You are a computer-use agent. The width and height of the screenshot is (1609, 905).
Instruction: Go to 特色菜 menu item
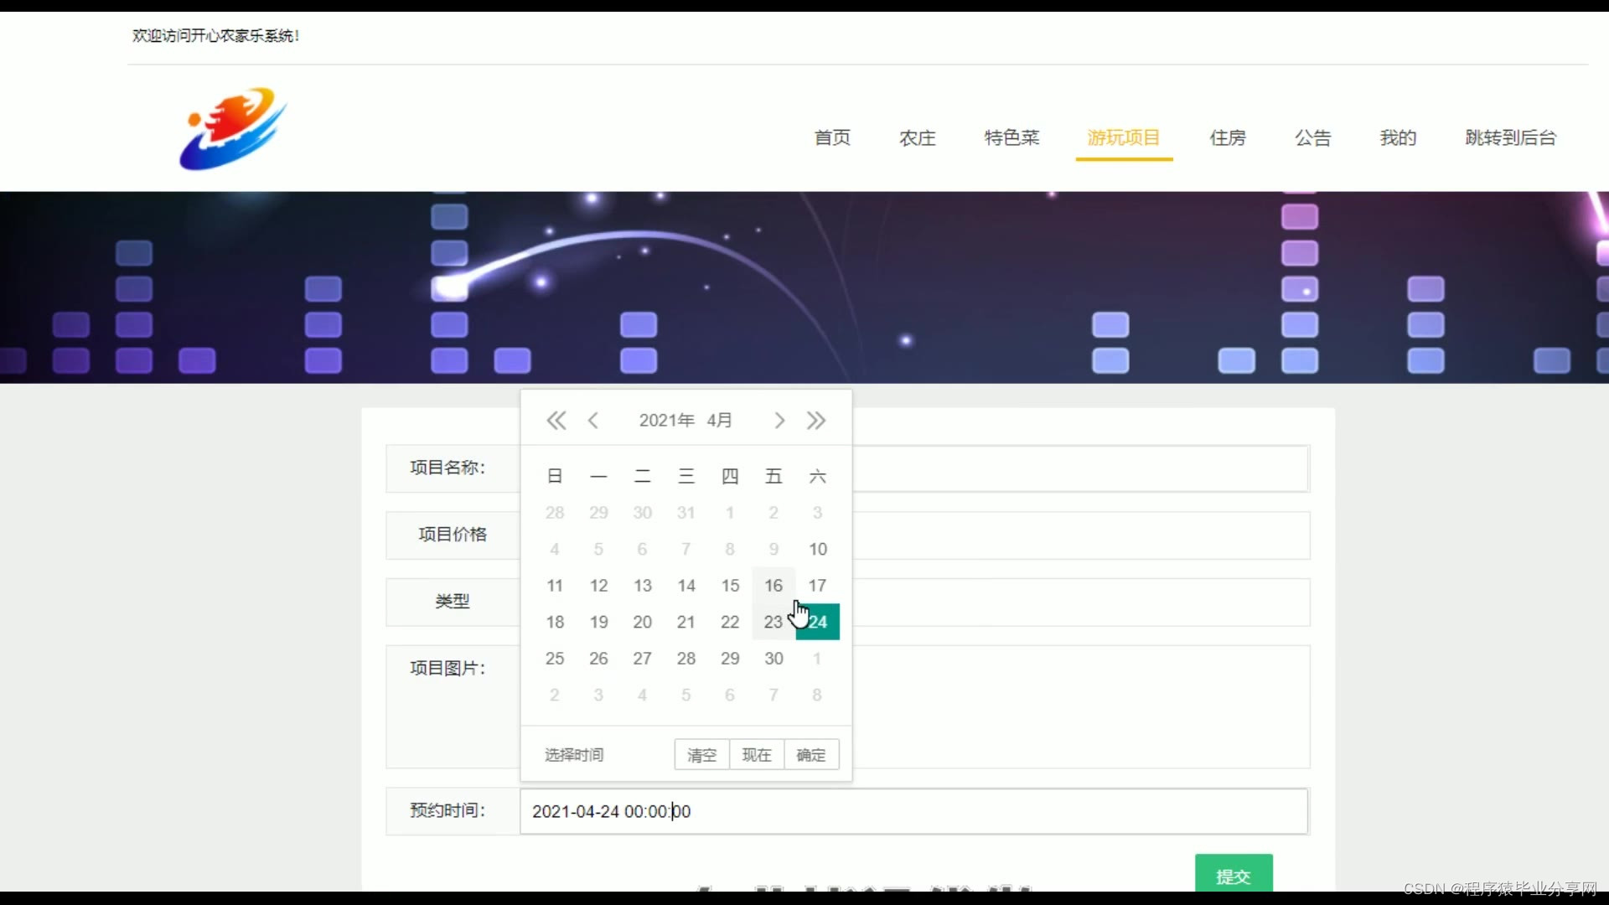click(1011, 137)
